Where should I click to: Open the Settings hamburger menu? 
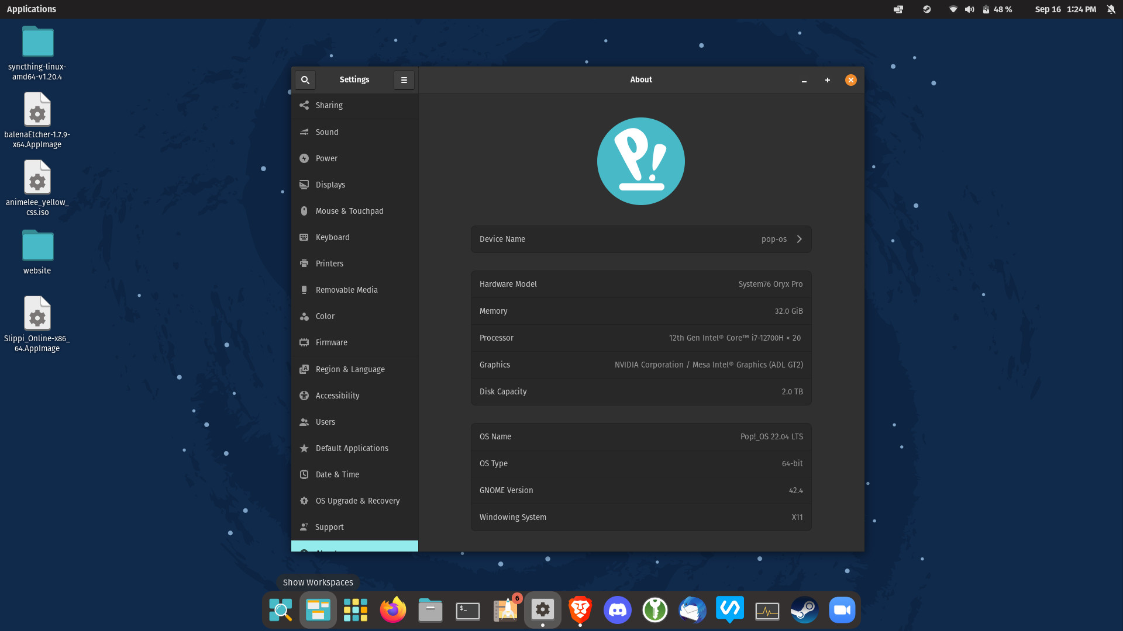tap(404, 80)
